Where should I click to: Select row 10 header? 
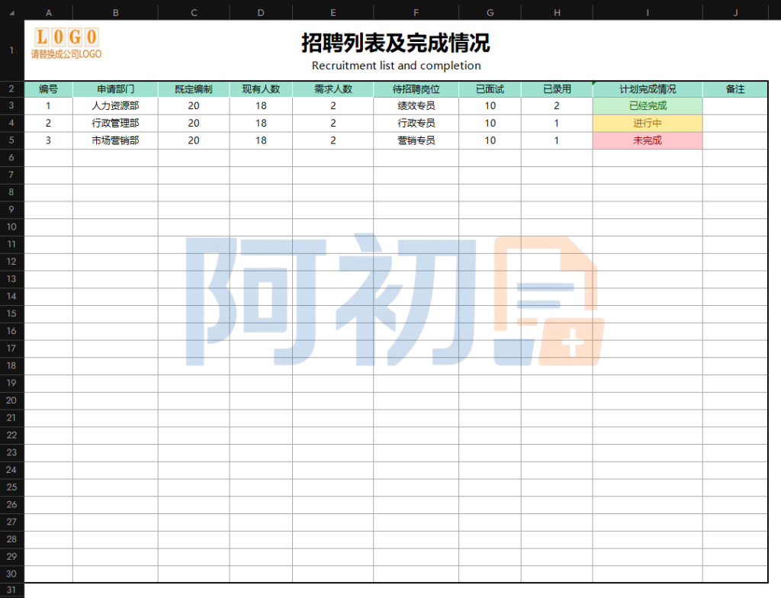click(x=11, y=227)
